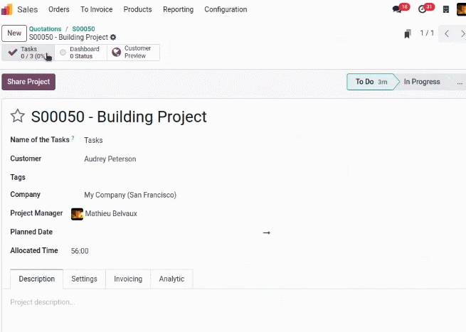Switch to the Invoicing tab

[x=128, y=279]
